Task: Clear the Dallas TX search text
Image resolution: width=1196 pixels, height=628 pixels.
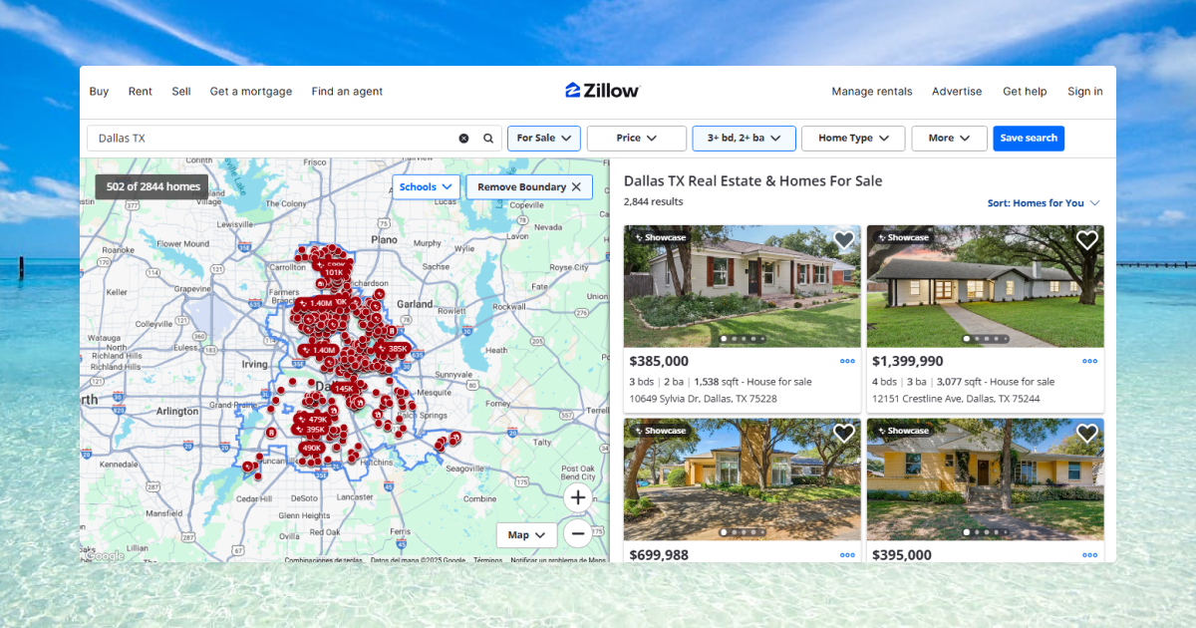Action: click(463, 139)
